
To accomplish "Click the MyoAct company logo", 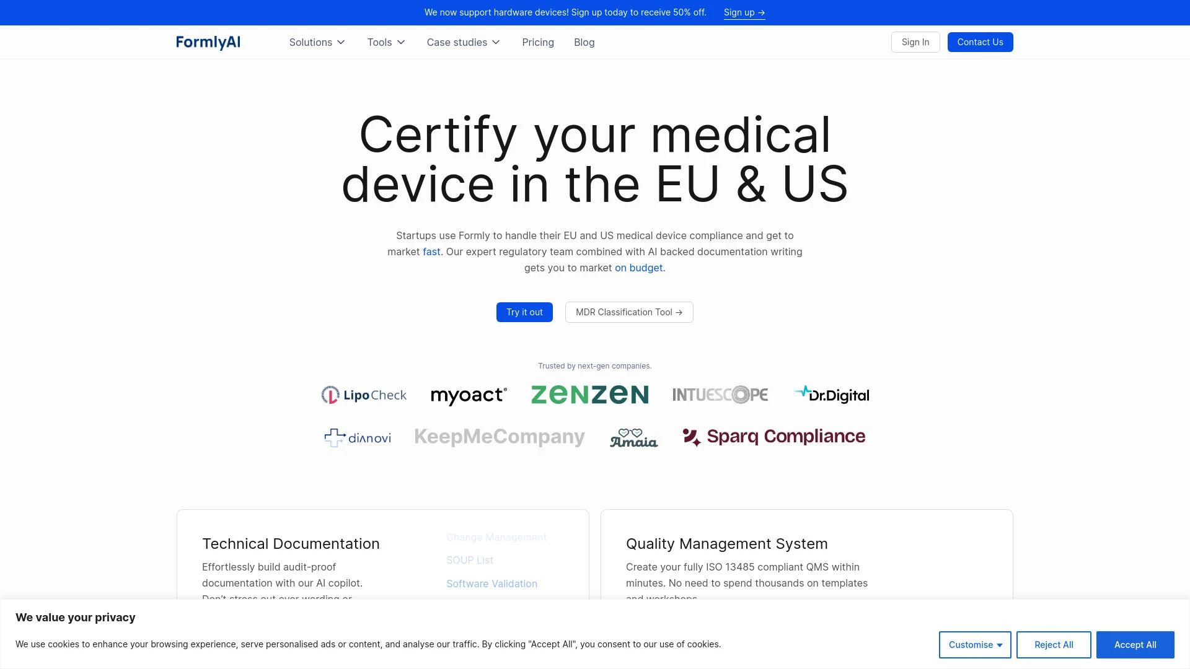I will (x=469, y=395).
